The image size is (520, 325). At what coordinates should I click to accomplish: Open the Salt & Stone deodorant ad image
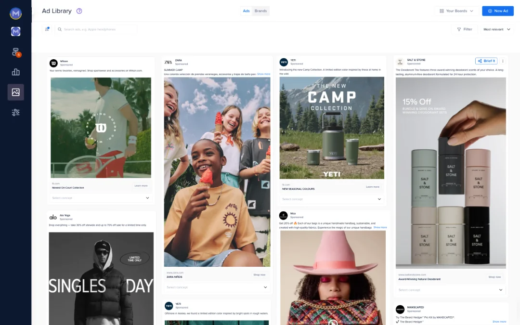coord(451,173)
